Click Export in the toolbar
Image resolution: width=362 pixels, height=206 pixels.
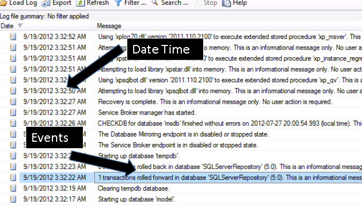tap(57, 3)
